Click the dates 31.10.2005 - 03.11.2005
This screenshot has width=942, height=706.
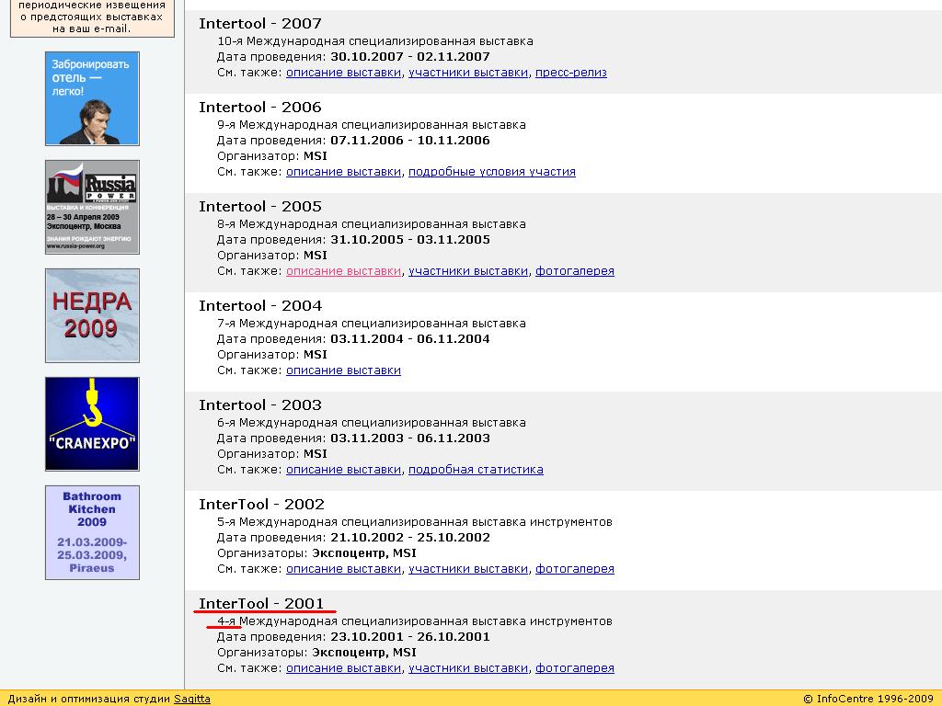coord(410,240)
